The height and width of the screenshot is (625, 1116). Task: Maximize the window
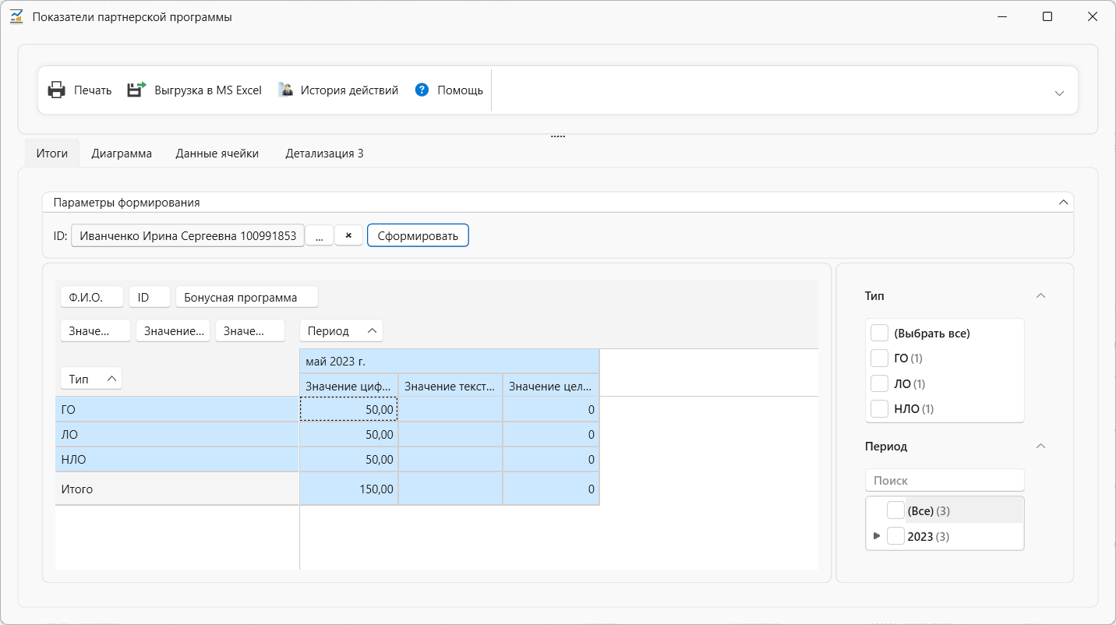point(1047,16)
